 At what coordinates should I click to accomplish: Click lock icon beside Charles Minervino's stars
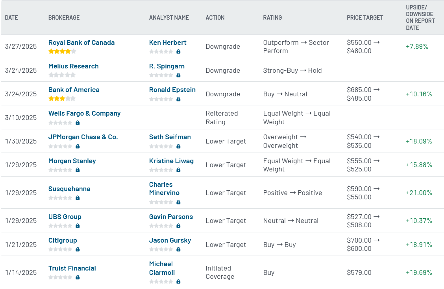178,202
